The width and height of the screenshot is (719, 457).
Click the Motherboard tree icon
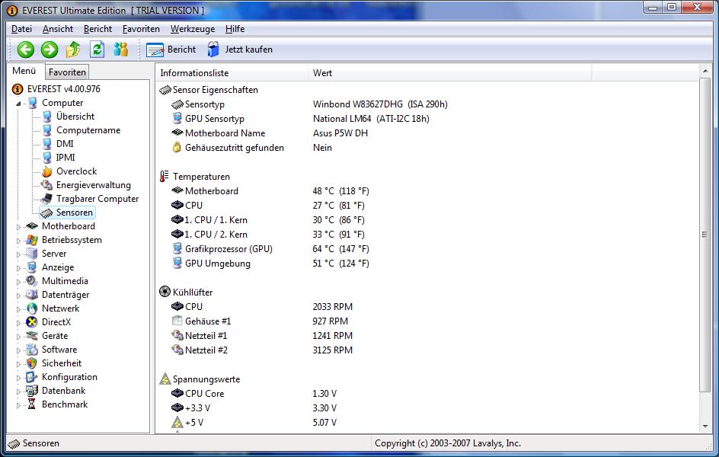click(32, 226)
